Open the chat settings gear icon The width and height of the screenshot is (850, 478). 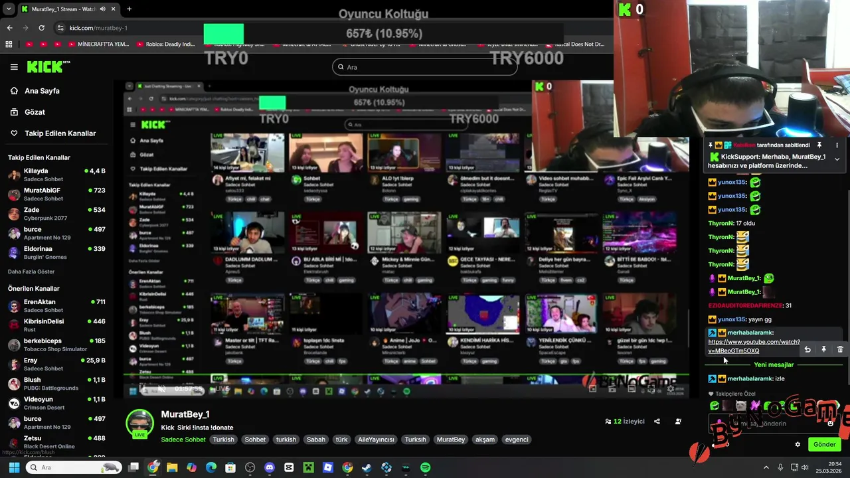point(798,445)
